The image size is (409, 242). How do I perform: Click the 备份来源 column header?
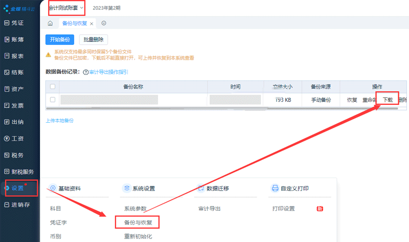pyautogui.click(x=321, y=87)
